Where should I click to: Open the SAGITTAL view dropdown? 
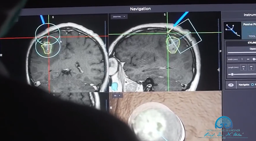(119, 17)
